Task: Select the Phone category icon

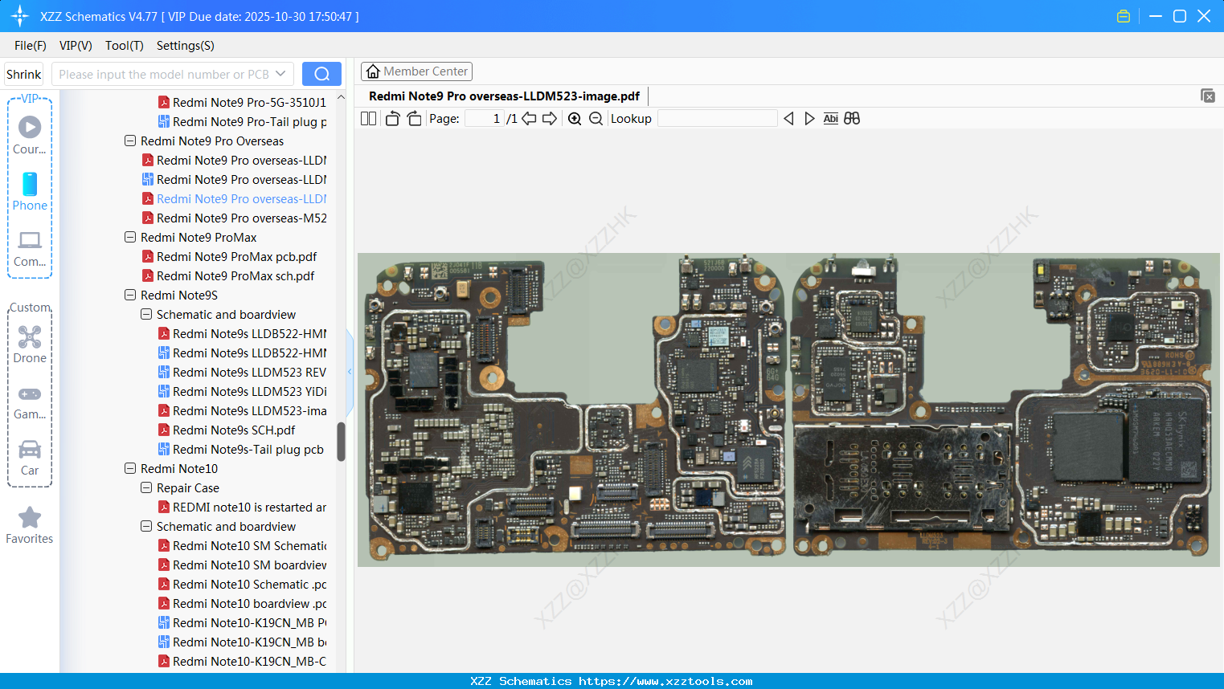Action: pos(30,191)
